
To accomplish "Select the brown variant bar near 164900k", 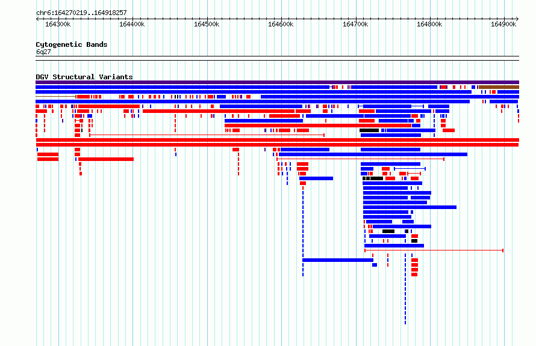I will coord(499,87).
